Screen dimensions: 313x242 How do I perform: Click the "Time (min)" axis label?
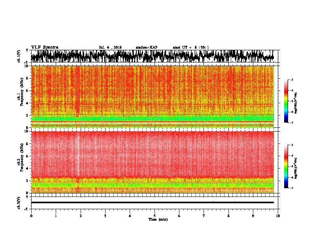tap(158, 219)
